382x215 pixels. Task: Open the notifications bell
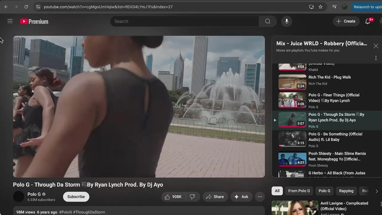pos(368,21)
